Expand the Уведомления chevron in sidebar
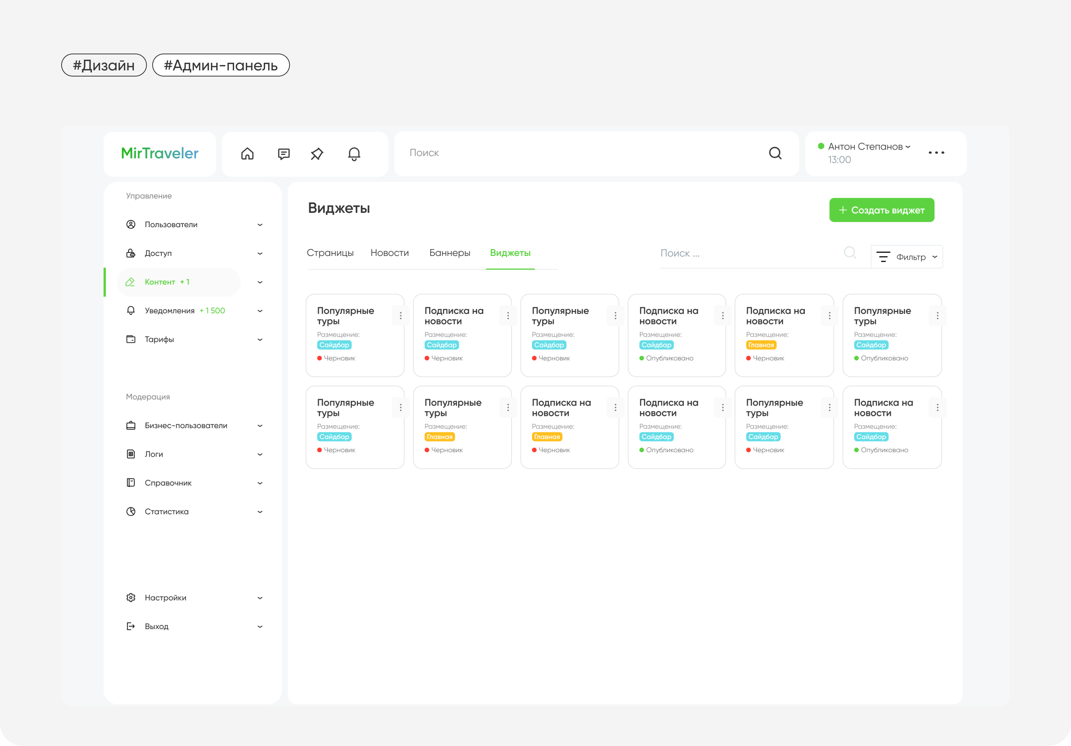The width and height of the screenshot is (1071, 746). (x=260, y=311)
